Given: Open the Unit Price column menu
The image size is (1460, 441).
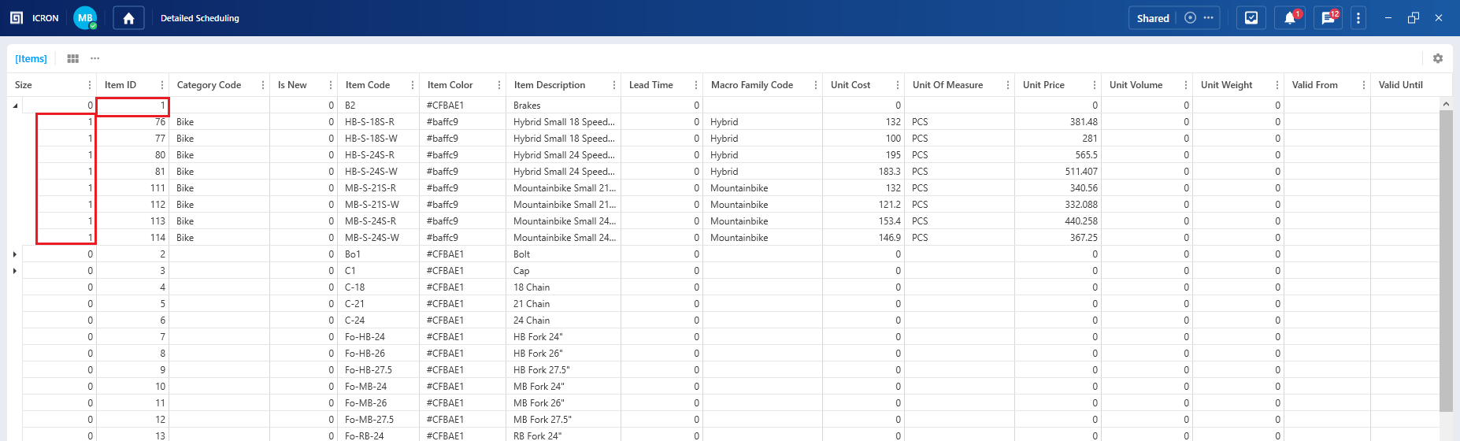Looking at the screenshot, I should pyautogui.click(x=1094, y=85).
